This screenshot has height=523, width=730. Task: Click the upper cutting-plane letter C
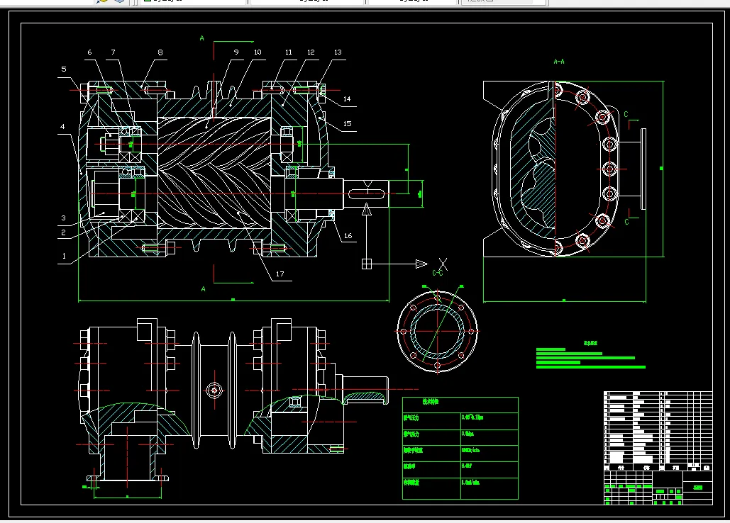tap(626, 114)
